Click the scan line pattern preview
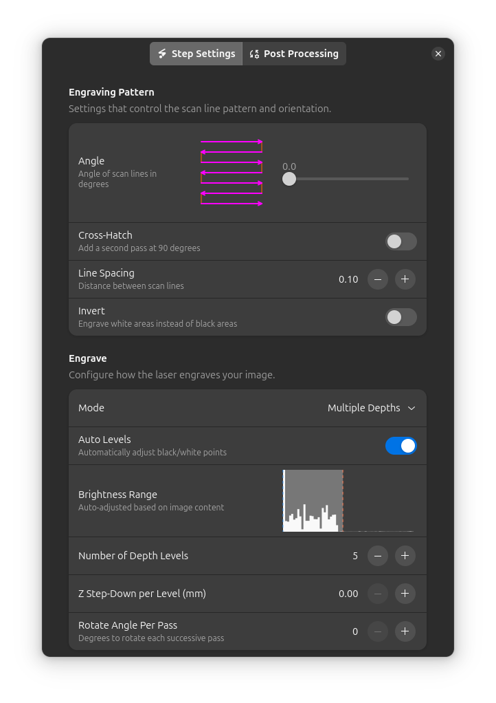This screenshot has width=496, height=703. 232,173
